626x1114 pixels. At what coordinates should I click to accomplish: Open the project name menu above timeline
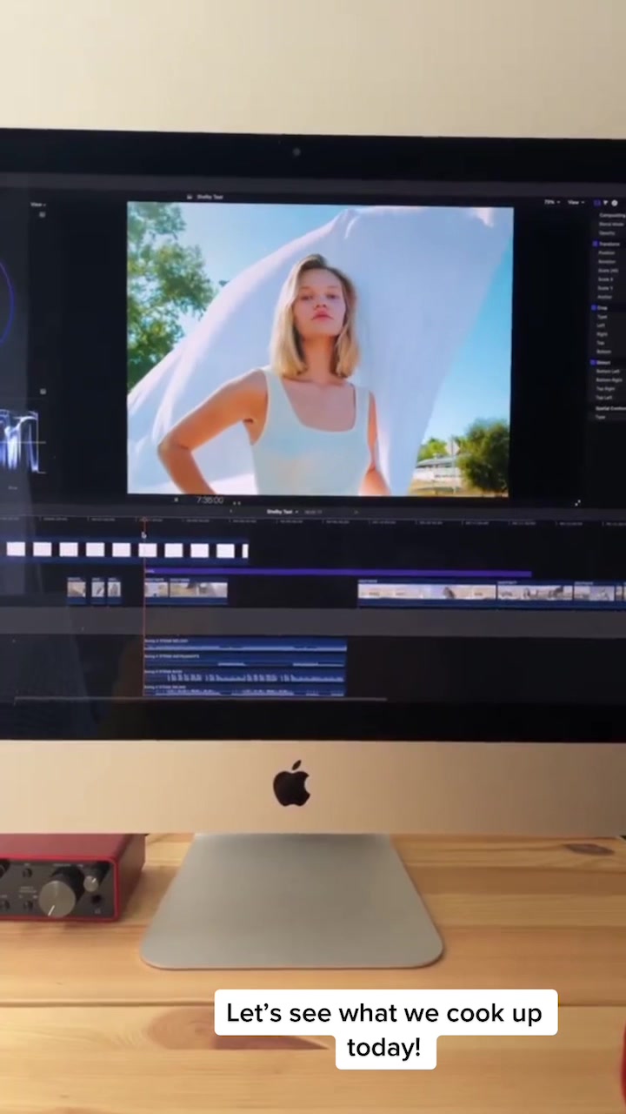(281, 512)
